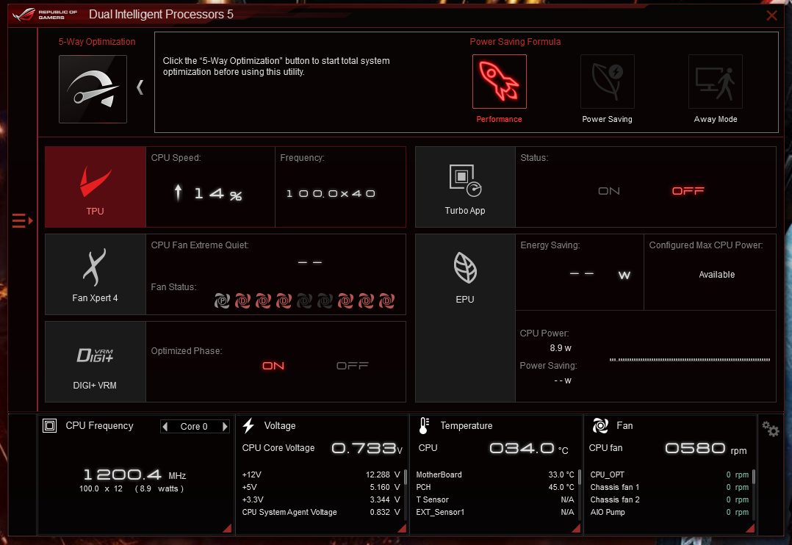Viewport: 792px width, 545px height.
Task: Set Turbo App status to OFF
Action: point(688,191)
